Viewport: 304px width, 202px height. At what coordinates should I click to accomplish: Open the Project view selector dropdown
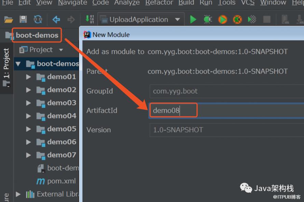tap(61, 50)
